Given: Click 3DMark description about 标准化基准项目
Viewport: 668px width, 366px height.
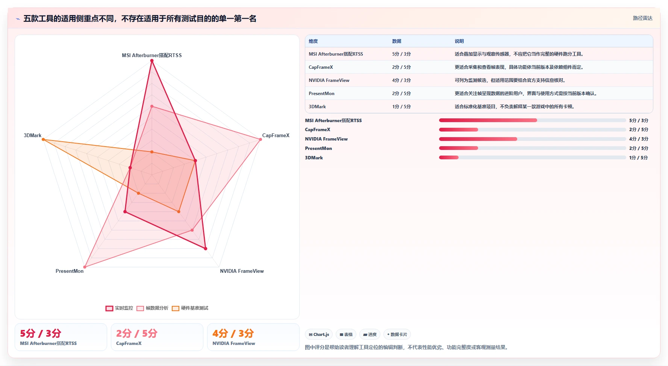Looking at the screenshot, I should [x=514, y=107].
